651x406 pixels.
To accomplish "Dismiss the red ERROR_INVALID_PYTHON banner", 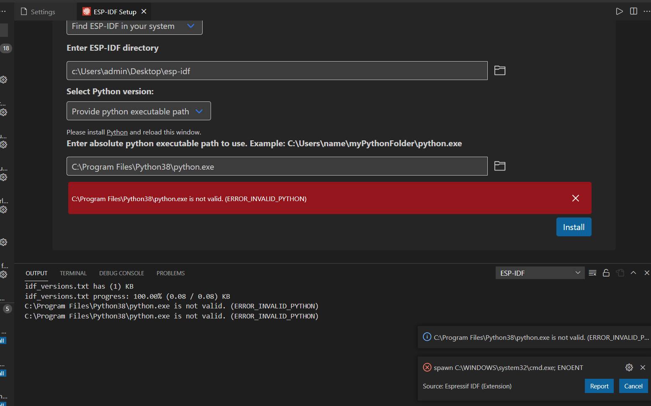I will tap(576, 198).
